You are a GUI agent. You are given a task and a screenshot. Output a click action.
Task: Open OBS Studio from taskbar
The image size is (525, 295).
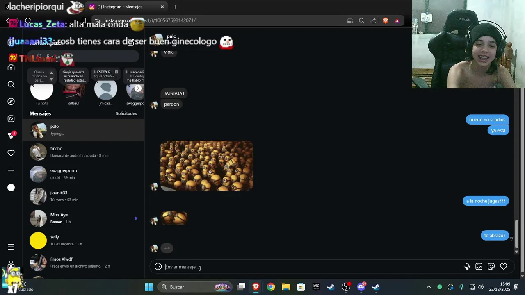[x=346, y=287]
